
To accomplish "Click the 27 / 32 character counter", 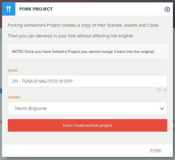I will click(x=162, y=90).
